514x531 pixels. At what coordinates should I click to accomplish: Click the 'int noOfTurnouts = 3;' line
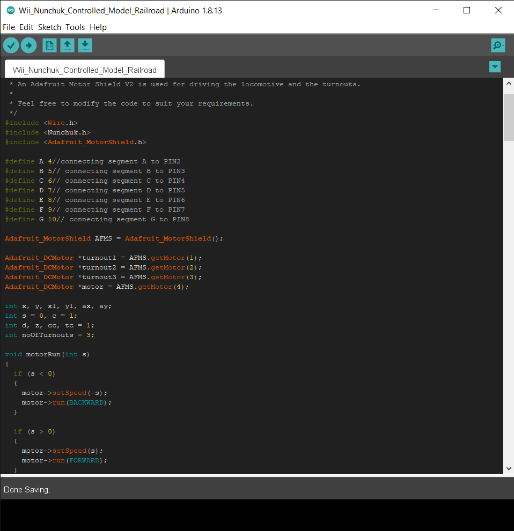(49, 335)
